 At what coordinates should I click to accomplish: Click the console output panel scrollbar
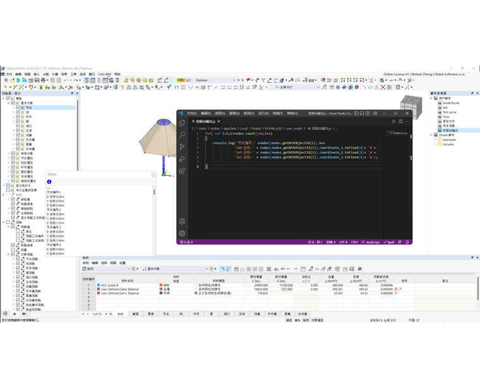coord(154,192)
